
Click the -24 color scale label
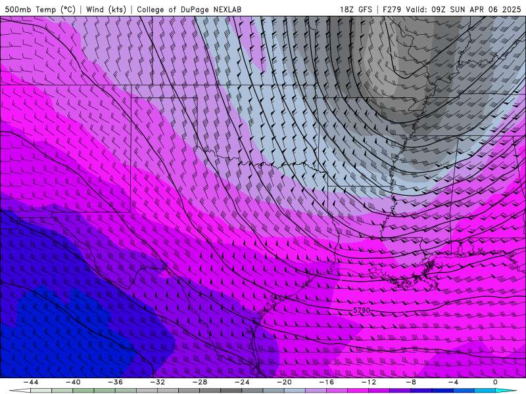[242, 382]
